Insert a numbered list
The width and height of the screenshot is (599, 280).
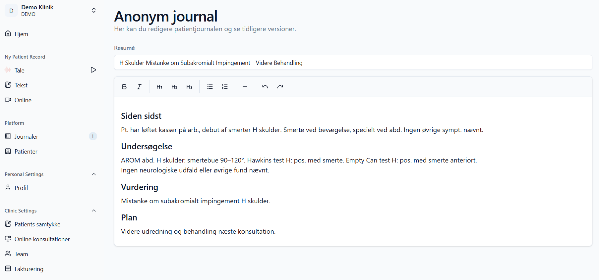coord(225,87)
